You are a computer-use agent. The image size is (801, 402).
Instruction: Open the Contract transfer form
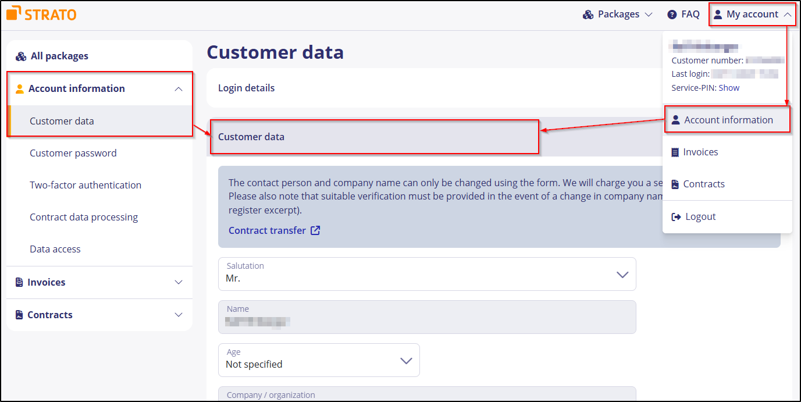(268, 230)
